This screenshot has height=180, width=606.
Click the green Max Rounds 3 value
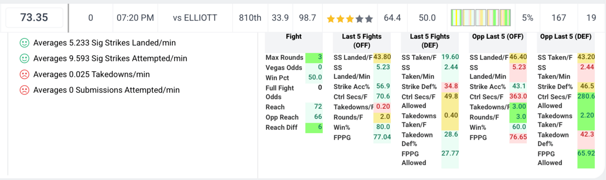coord(314,58)
